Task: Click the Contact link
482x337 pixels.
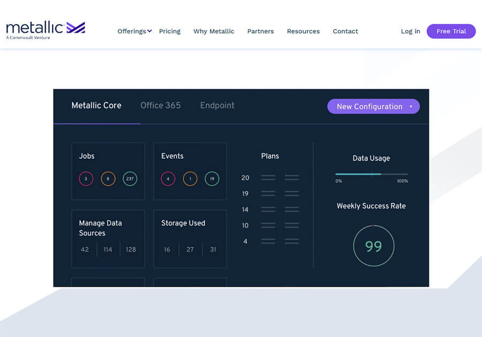Action: (345, 31)
